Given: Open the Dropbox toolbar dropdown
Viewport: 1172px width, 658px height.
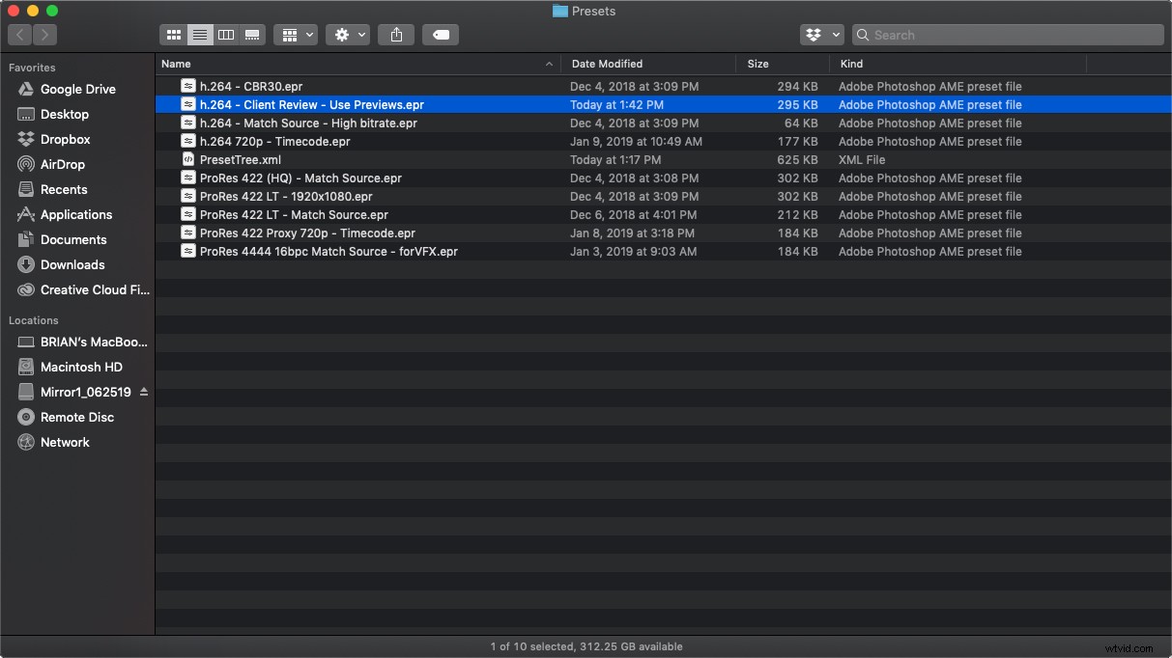Looking at the screenshot, I should coord(821,35).
